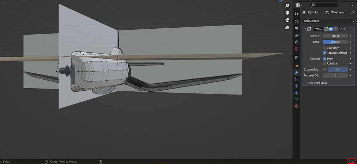Collapse the Wireframe modifier panel

305,29
